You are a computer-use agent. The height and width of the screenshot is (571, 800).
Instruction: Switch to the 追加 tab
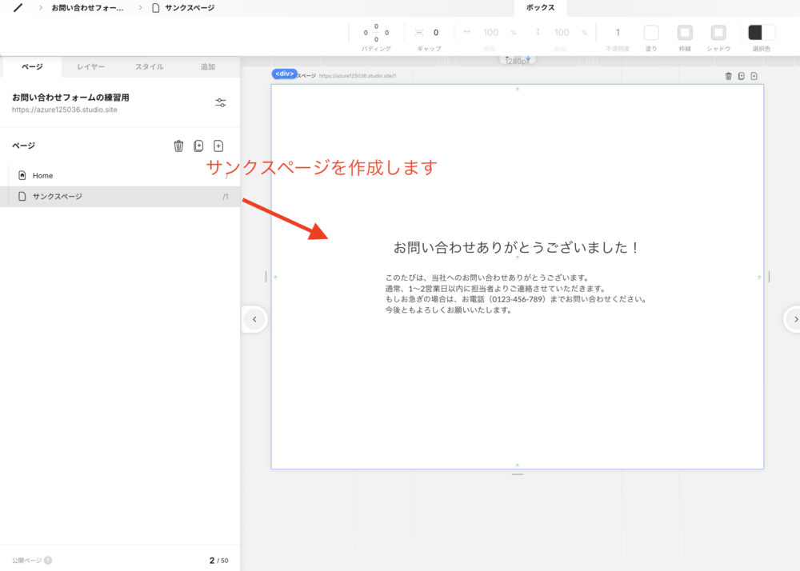coord(208,67)
